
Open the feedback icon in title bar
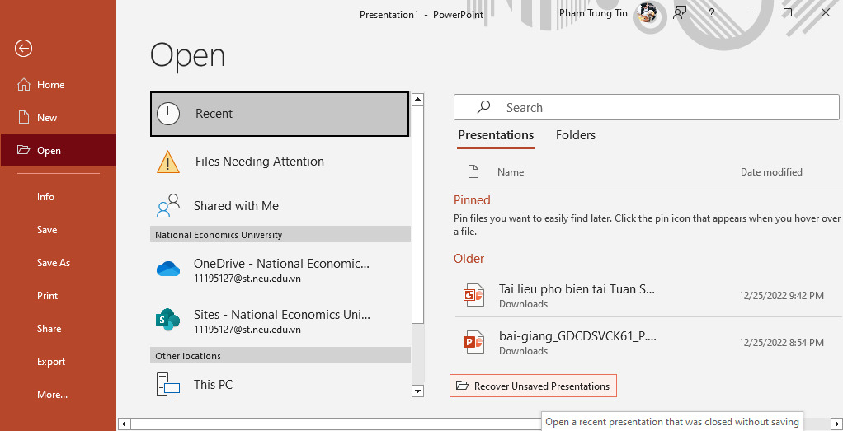[681, 12]
